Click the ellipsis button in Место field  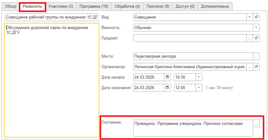(256, 56)
